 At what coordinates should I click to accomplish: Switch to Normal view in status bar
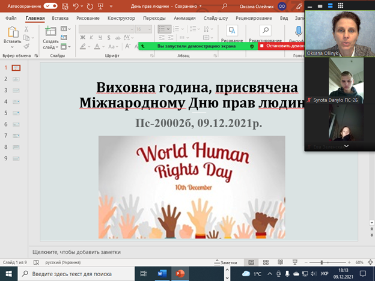point(251,262)
